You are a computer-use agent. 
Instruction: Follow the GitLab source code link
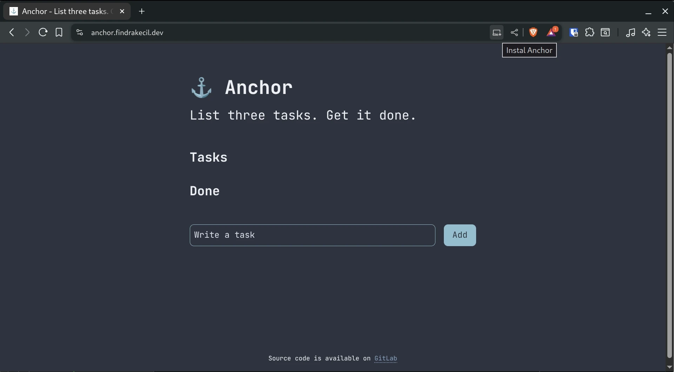(386, 358)
